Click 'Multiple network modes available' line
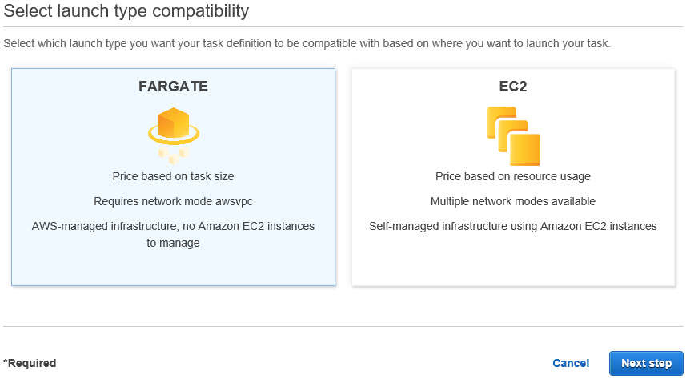The width and height of the screenshot is (686, 379). (x=512, y=201)
